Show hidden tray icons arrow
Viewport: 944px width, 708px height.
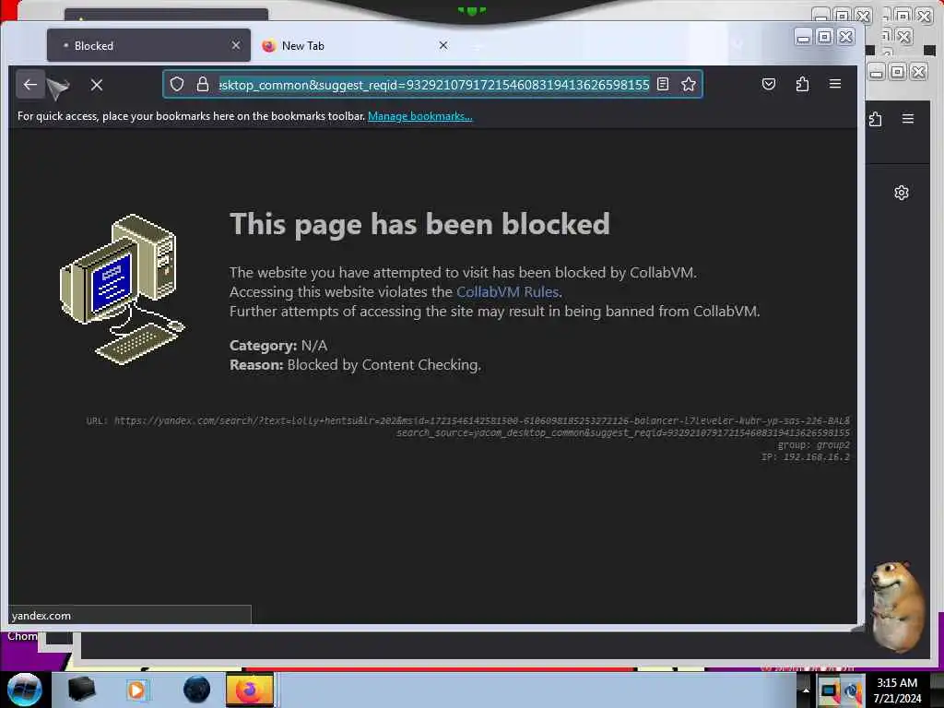pyautogui.click(x=806, y=690)
